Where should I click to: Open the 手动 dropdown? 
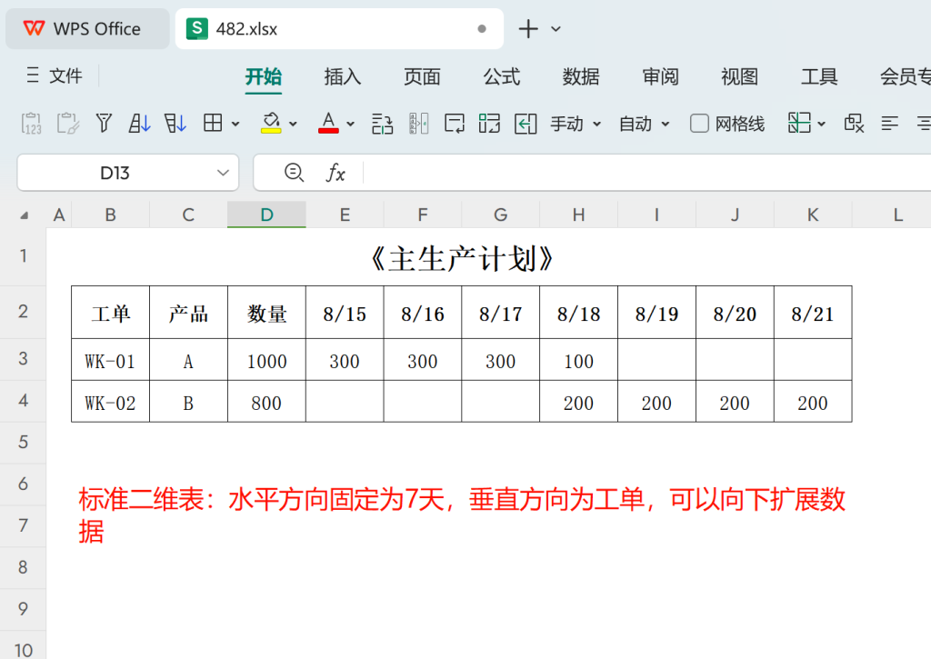click(576, 124)
